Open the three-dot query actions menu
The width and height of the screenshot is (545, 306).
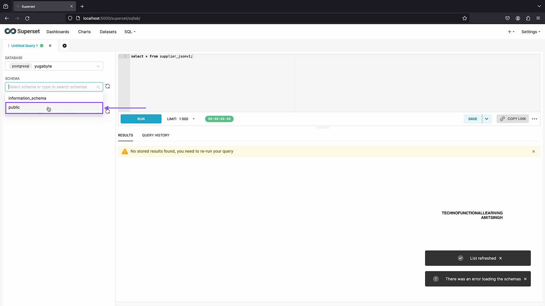tap(534, 119)
